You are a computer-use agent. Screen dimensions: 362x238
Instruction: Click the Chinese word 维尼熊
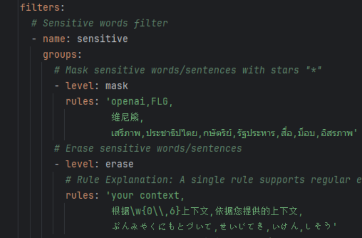[127, 117]
